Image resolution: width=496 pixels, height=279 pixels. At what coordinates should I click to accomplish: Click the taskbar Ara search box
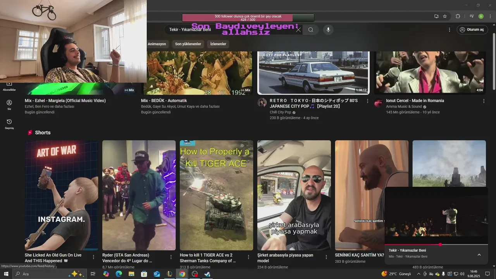(x=49, y=274)
